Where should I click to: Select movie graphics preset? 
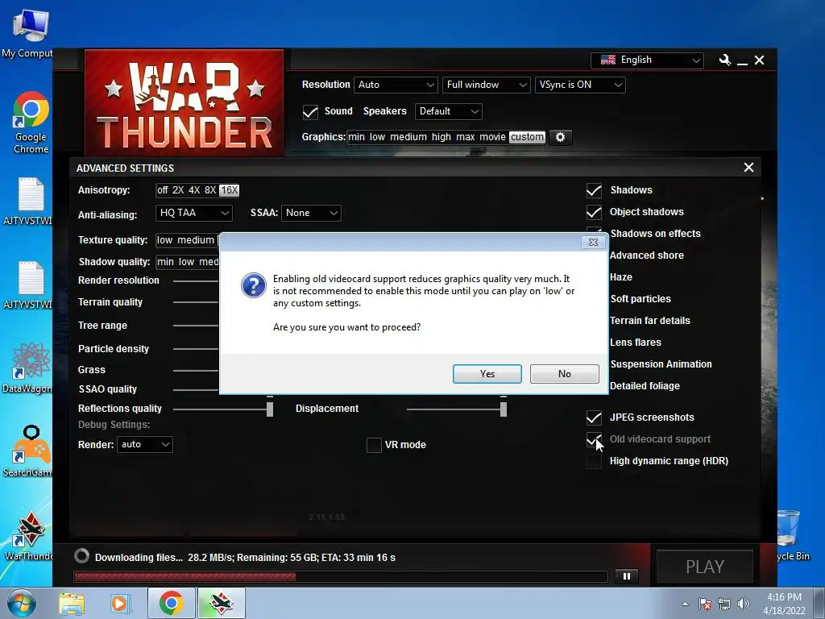[492, 137]
